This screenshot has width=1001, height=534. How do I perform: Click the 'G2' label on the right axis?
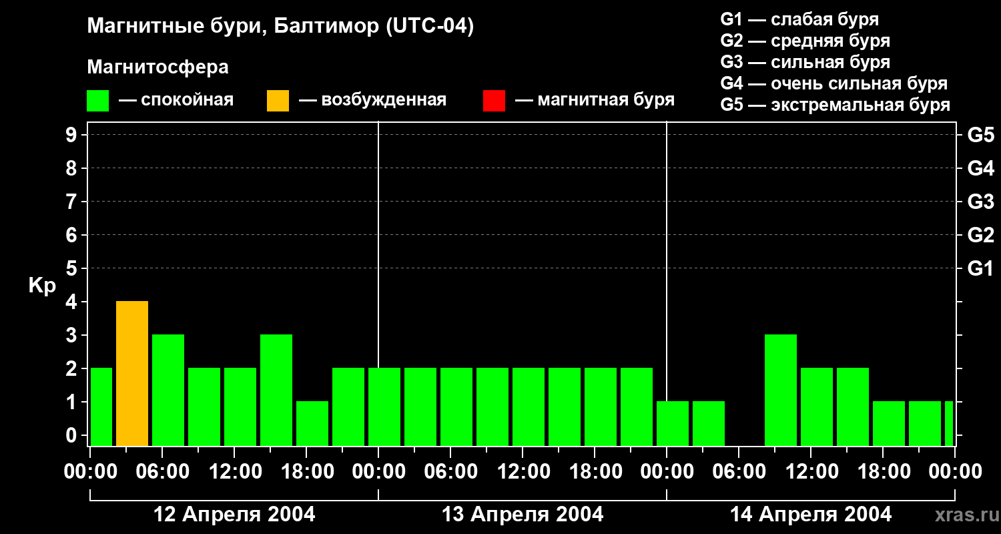tap(980, 235)
